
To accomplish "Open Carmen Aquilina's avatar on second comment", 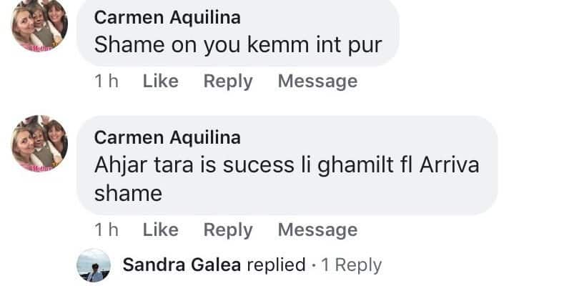I will [39, 143].
